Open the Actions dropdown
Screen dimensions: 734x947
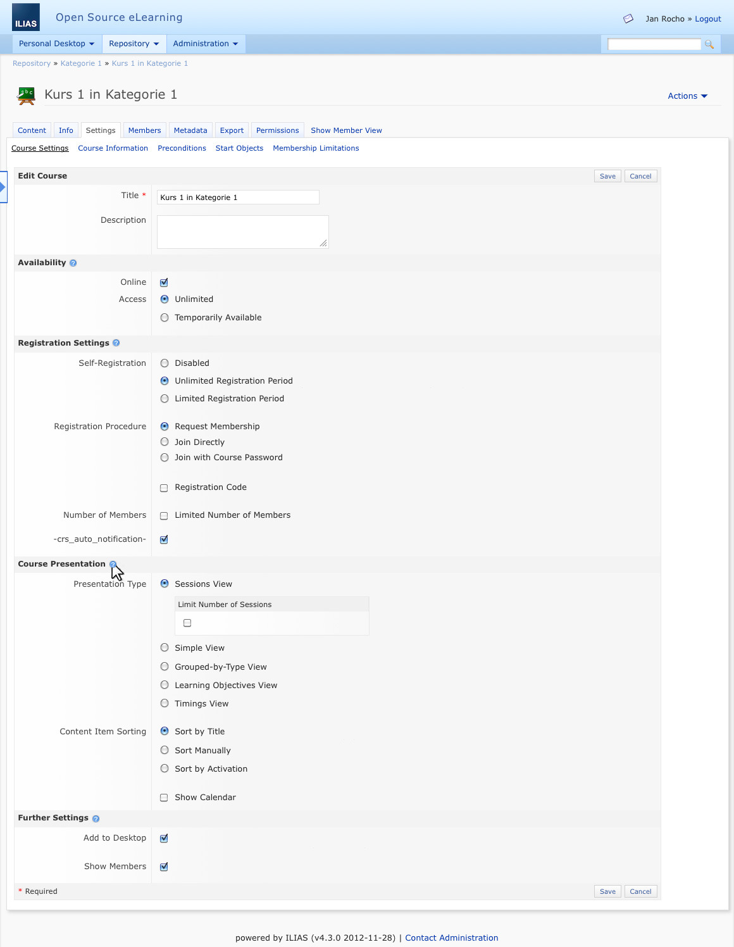pyautogui.click(x=687, y=96)
